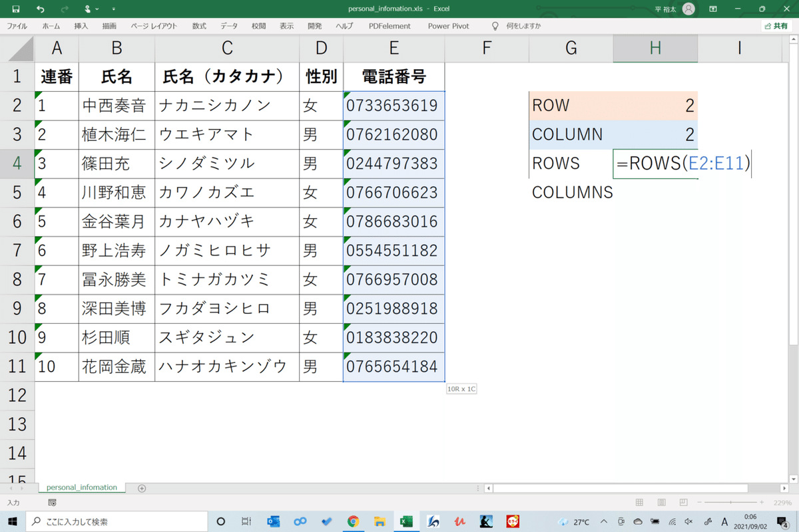The height and width of the screenshot is (532, 799).
Task: Open the ヘルプ tab
Action: point(344,26)
